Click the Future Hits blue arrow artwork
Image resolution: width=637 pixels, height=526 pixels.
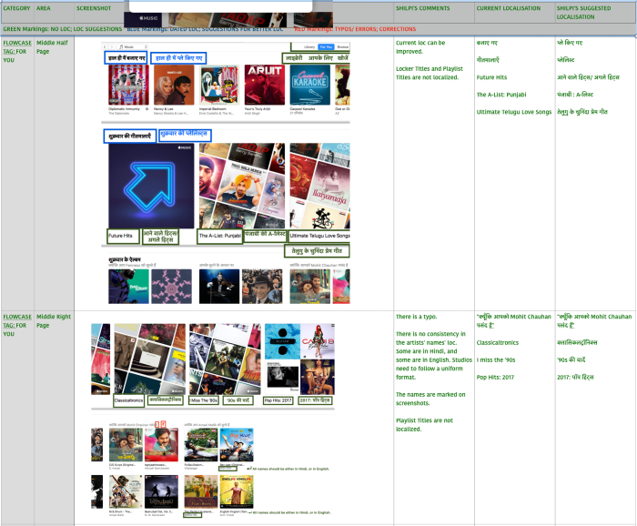tap(149, 185)
